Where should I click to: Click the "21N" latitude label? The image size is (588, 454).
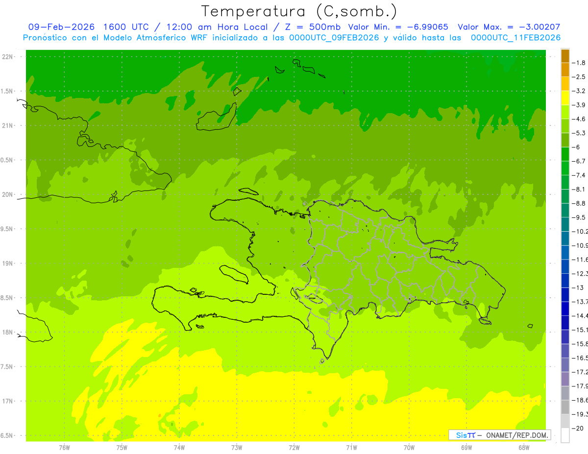7,126
